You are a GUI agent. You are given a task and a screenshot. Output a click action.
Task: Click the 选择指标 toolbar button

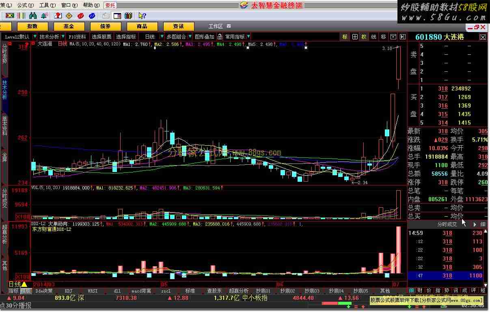[x=126, y=37]
